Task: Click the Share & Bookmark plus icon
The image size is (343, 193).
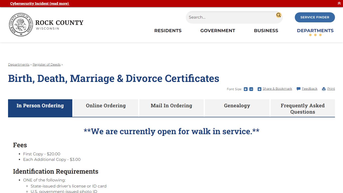Action: pyautogui.click(x=259, y=89)
